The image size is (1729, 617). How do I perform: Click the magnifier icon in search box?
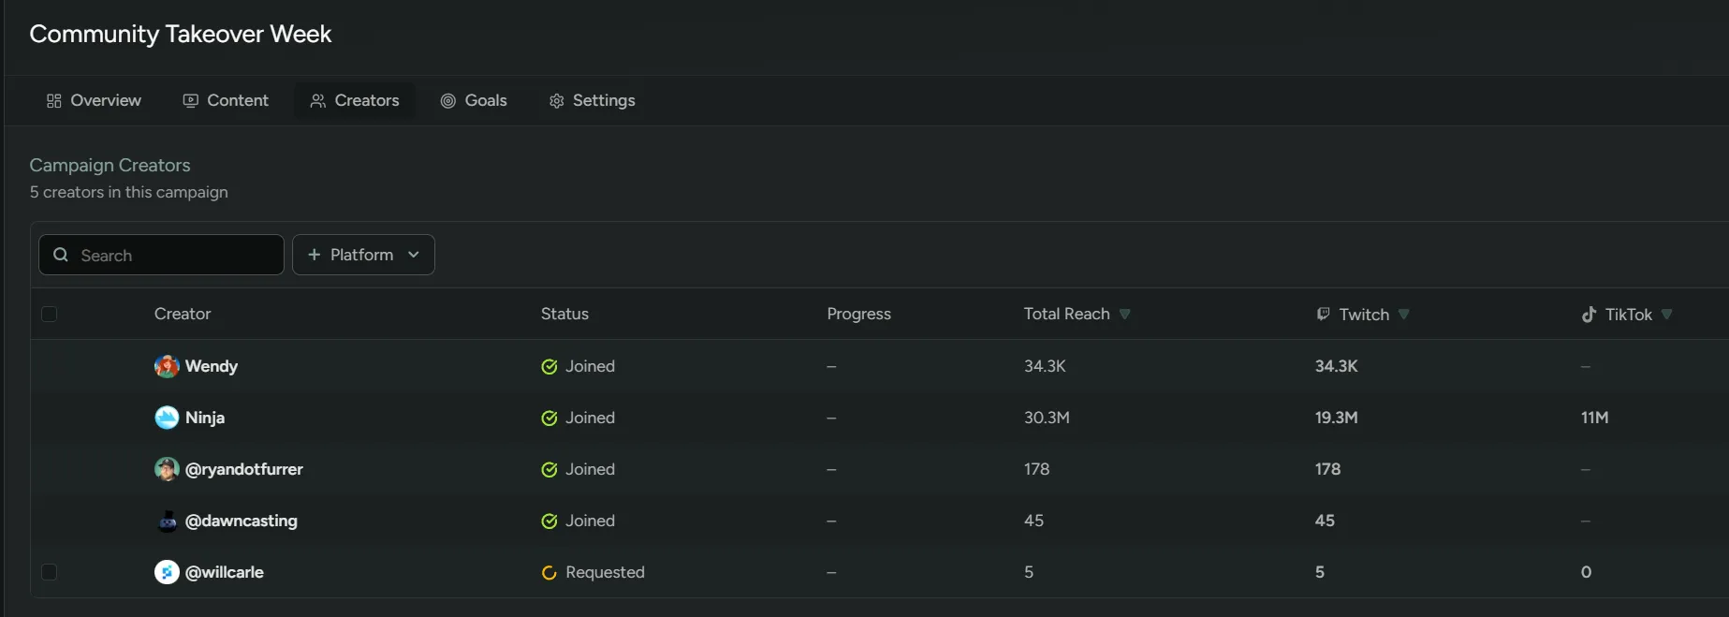tap(61, 255)
